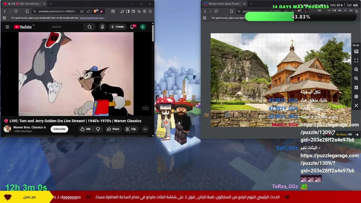Image resolution: width=361 pixels, height=203 pixels.
Task: Click Warner Bros. Classics channel avatar
Action: (x=7, y=129)
